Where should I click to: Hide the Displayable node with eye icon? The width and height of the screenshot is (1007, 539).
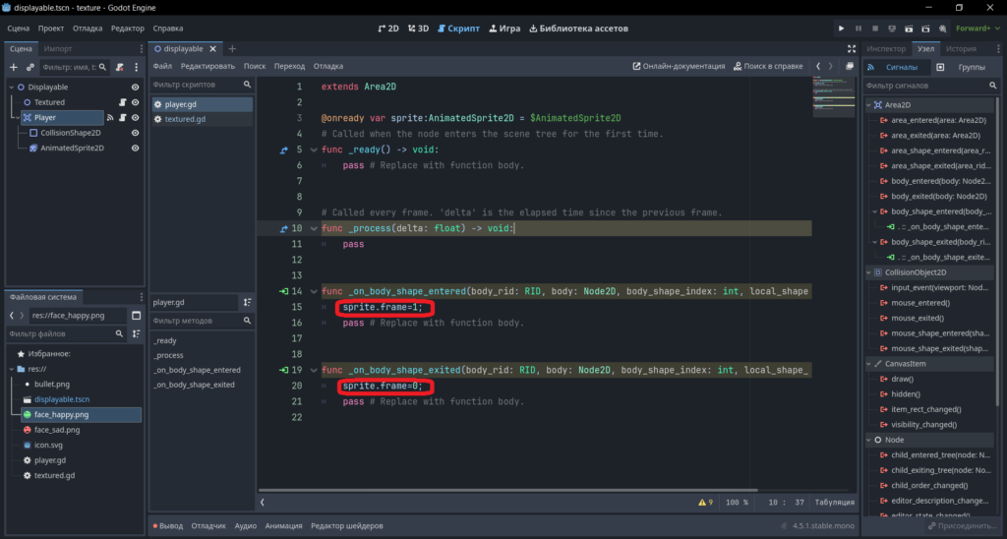tap(135, 87)
